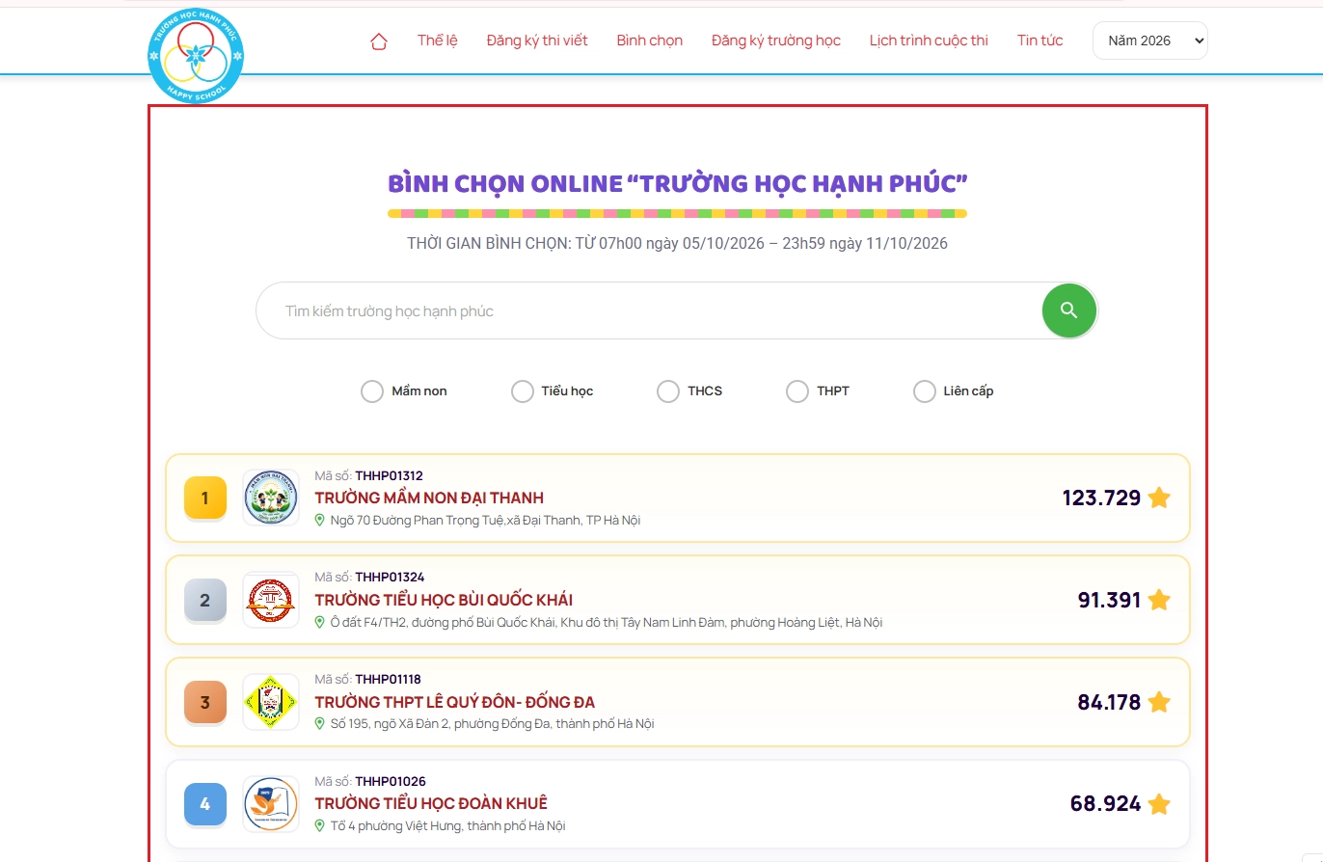Click the code THHP01324

[390, 578]
